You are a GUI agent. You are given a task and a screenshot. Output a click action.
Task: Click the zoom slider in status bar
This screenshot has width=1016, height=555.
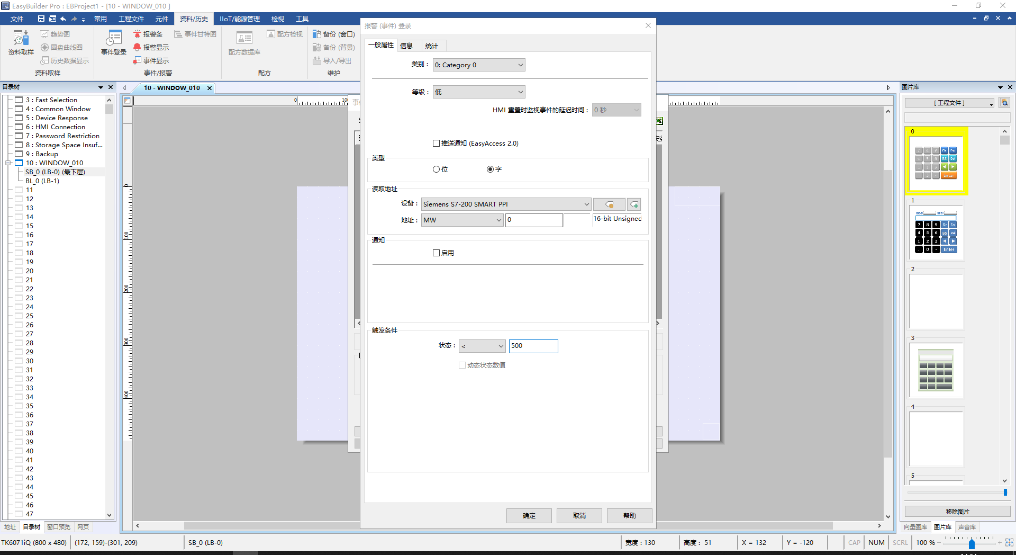click(972, 543)
